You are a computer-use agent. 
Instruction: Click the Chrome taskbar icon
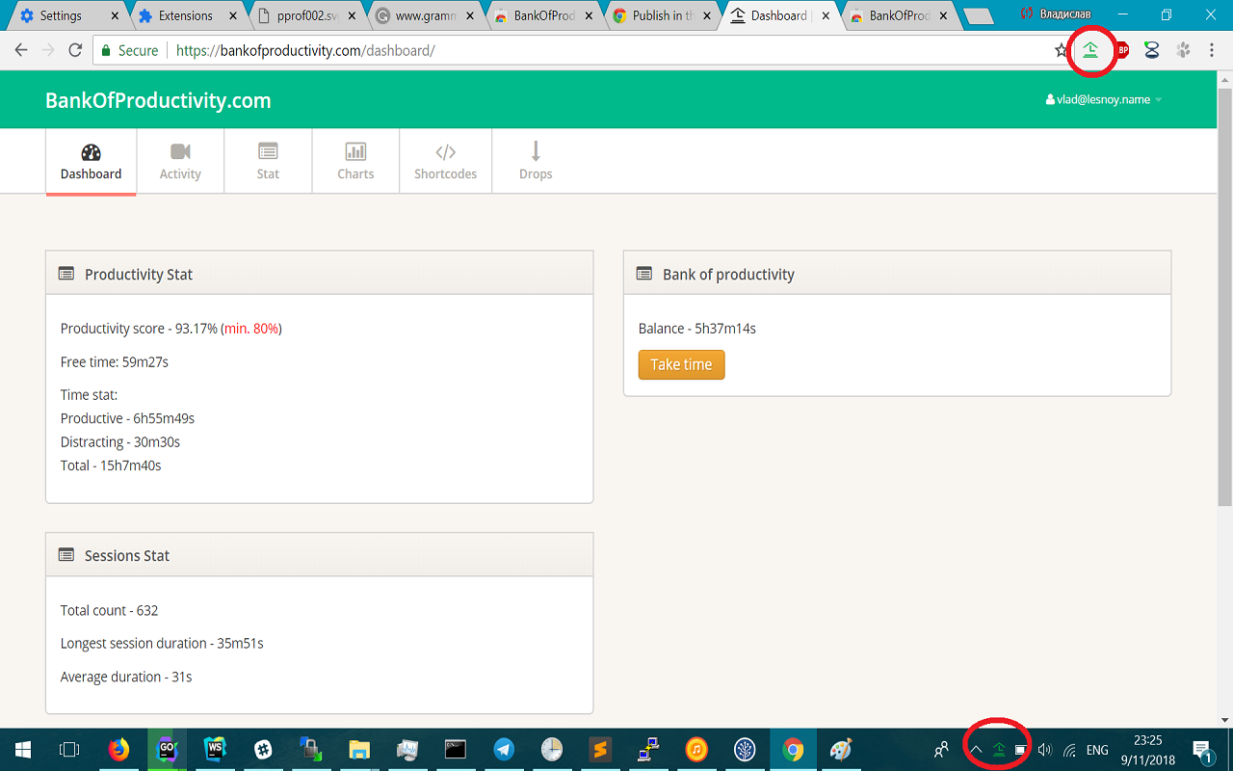[x=793, y=750]
